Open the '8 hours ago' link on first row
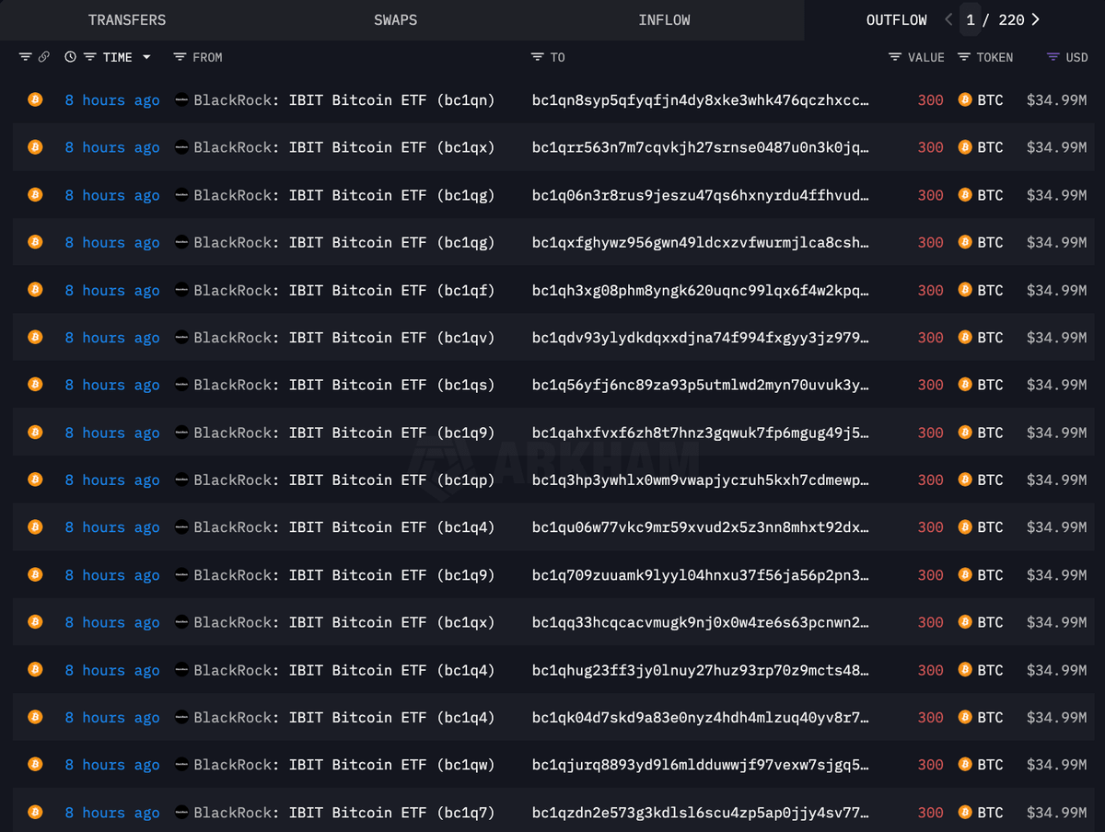This screenshot has width=1105, height=832. 111,99
